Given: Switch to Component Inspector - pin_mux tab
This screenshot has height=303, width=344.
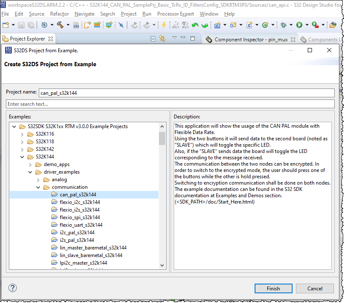Looking at the screenshot, I should tap(251, 40).
